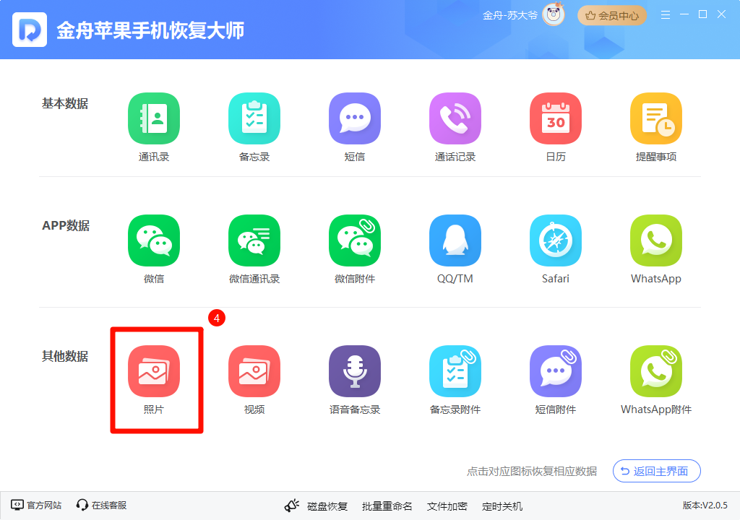740x520 pixels.
Task: Click the username 金舟-苏大爷
Action: click(x=509, y=16)
